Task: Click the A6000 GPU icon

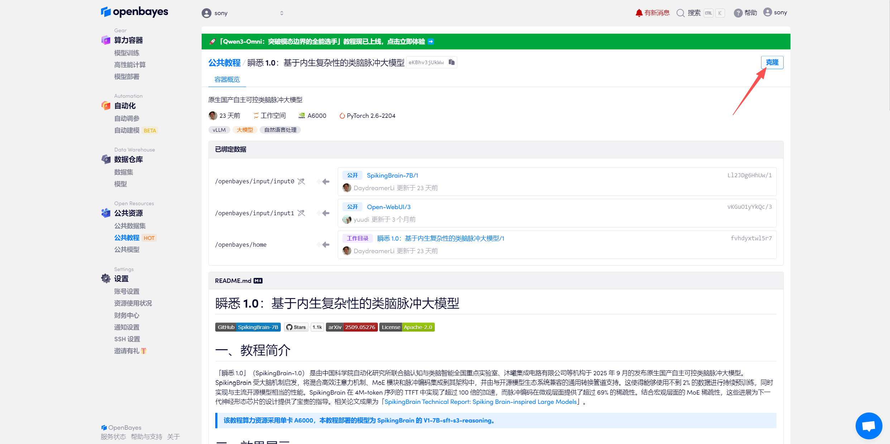Action: point(302,116)
